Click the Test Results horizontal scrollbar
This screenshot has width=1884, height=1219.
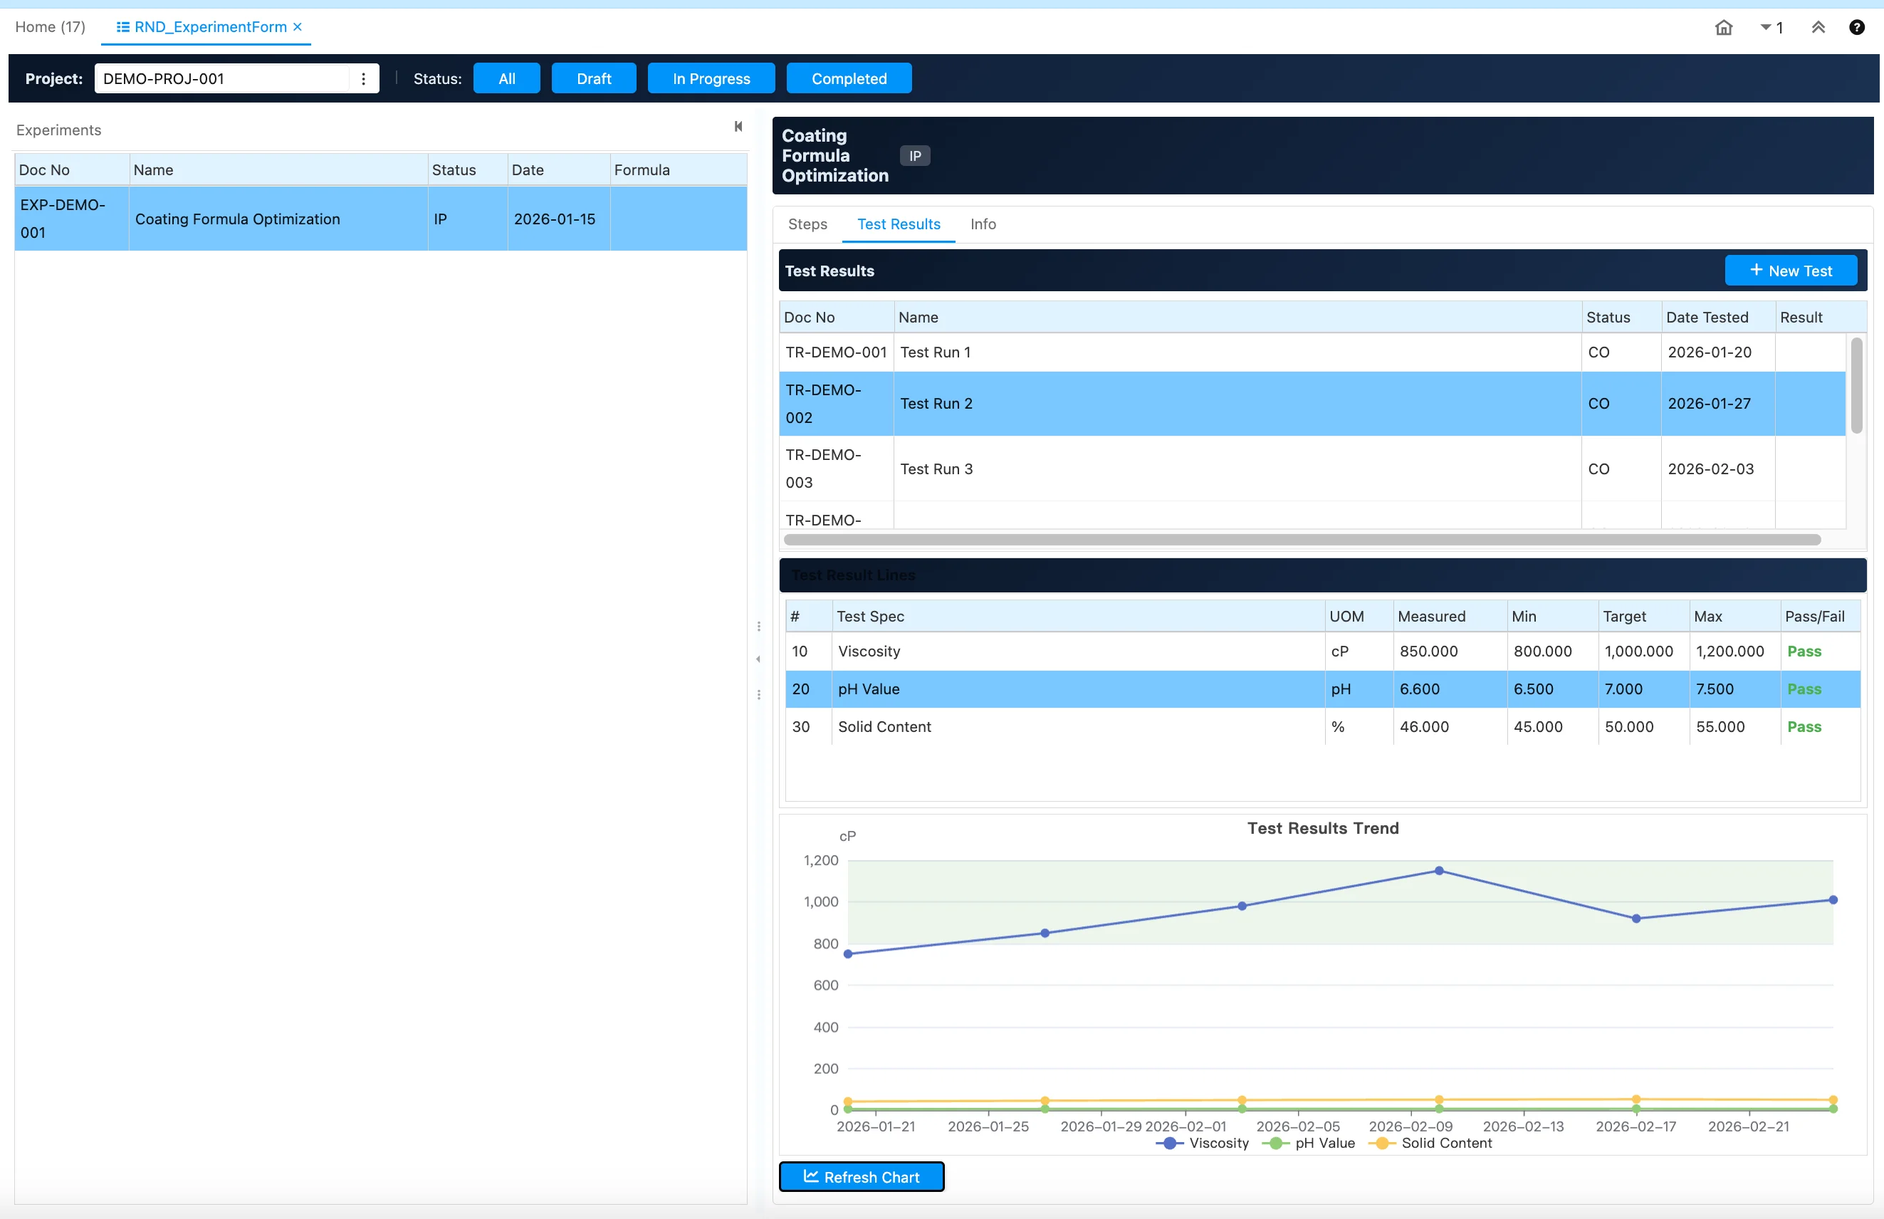(x=1301, y=540)
